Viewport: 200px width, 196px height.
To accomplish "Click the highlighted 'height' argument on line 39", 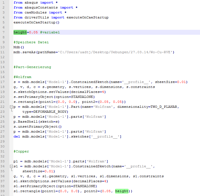I will 122,191.
